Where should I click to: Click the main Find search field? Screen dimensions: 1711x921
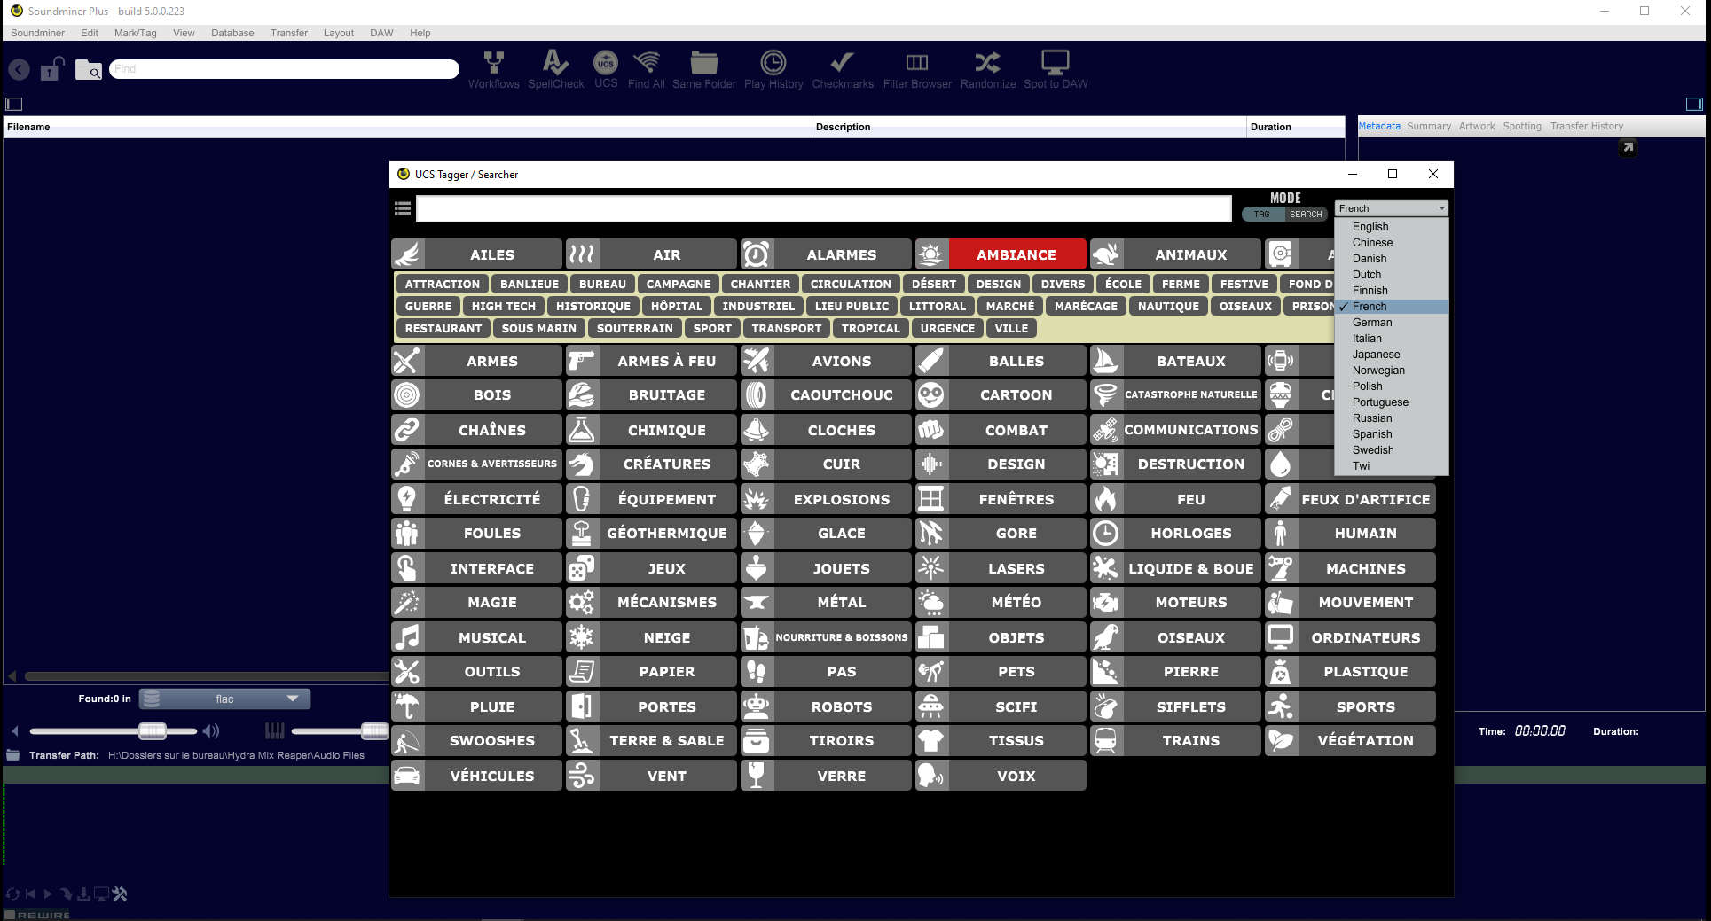[x=285, y=69]
